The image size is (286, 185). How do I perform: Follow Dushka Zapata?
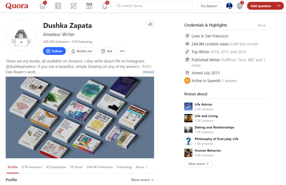[54, 51]
